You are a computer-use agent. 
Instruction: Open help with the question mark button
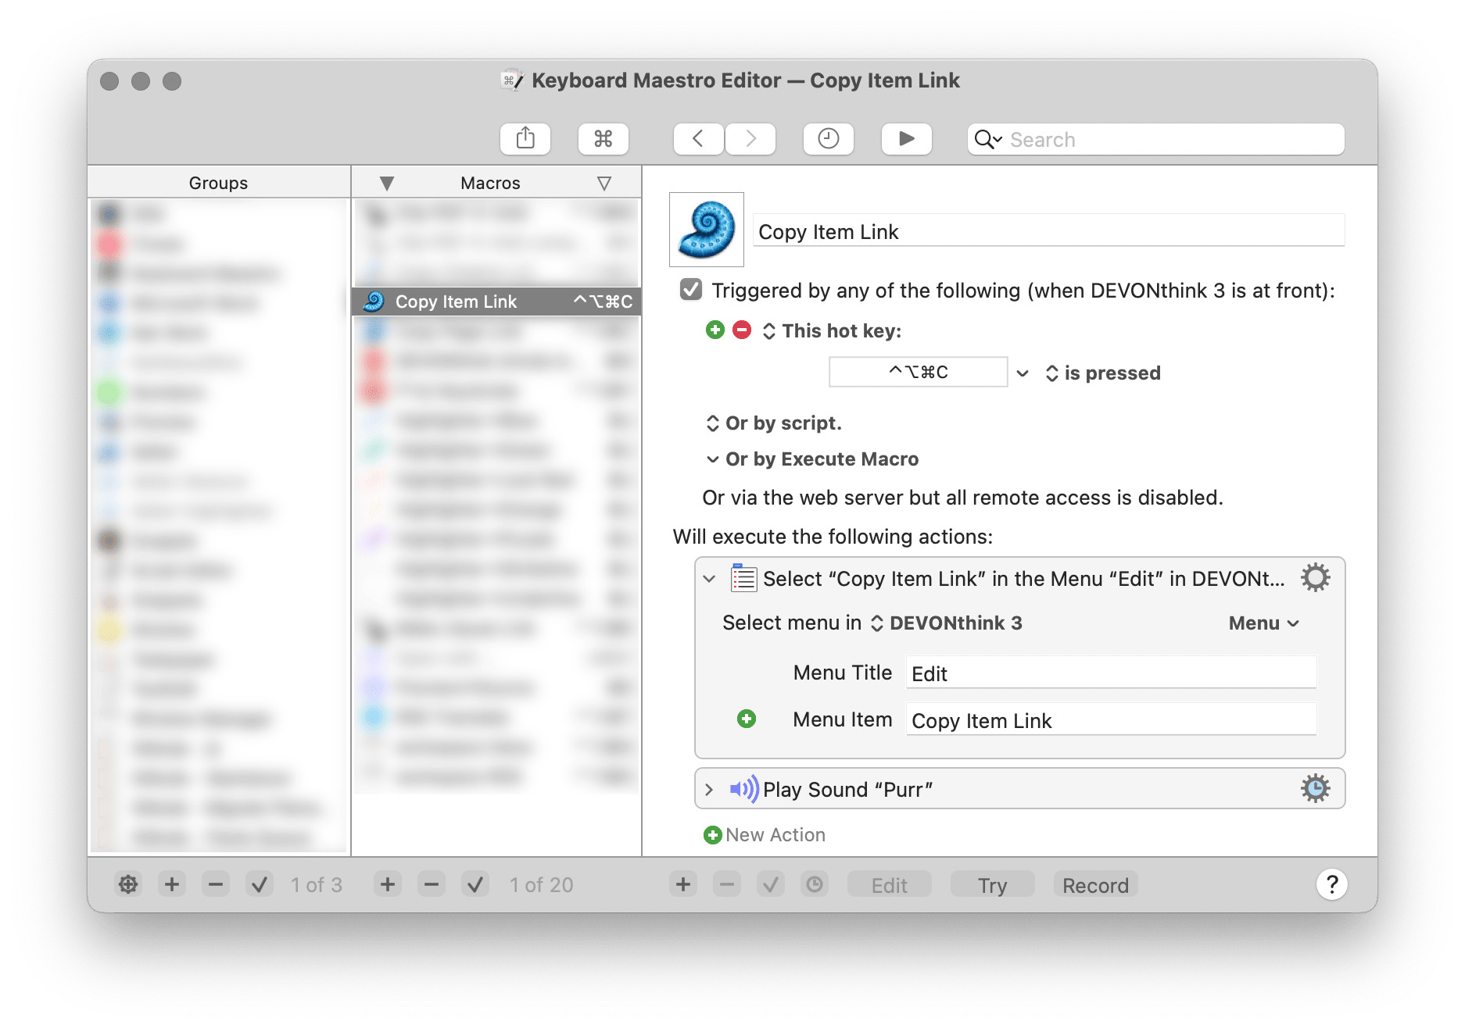point(1332,884)
